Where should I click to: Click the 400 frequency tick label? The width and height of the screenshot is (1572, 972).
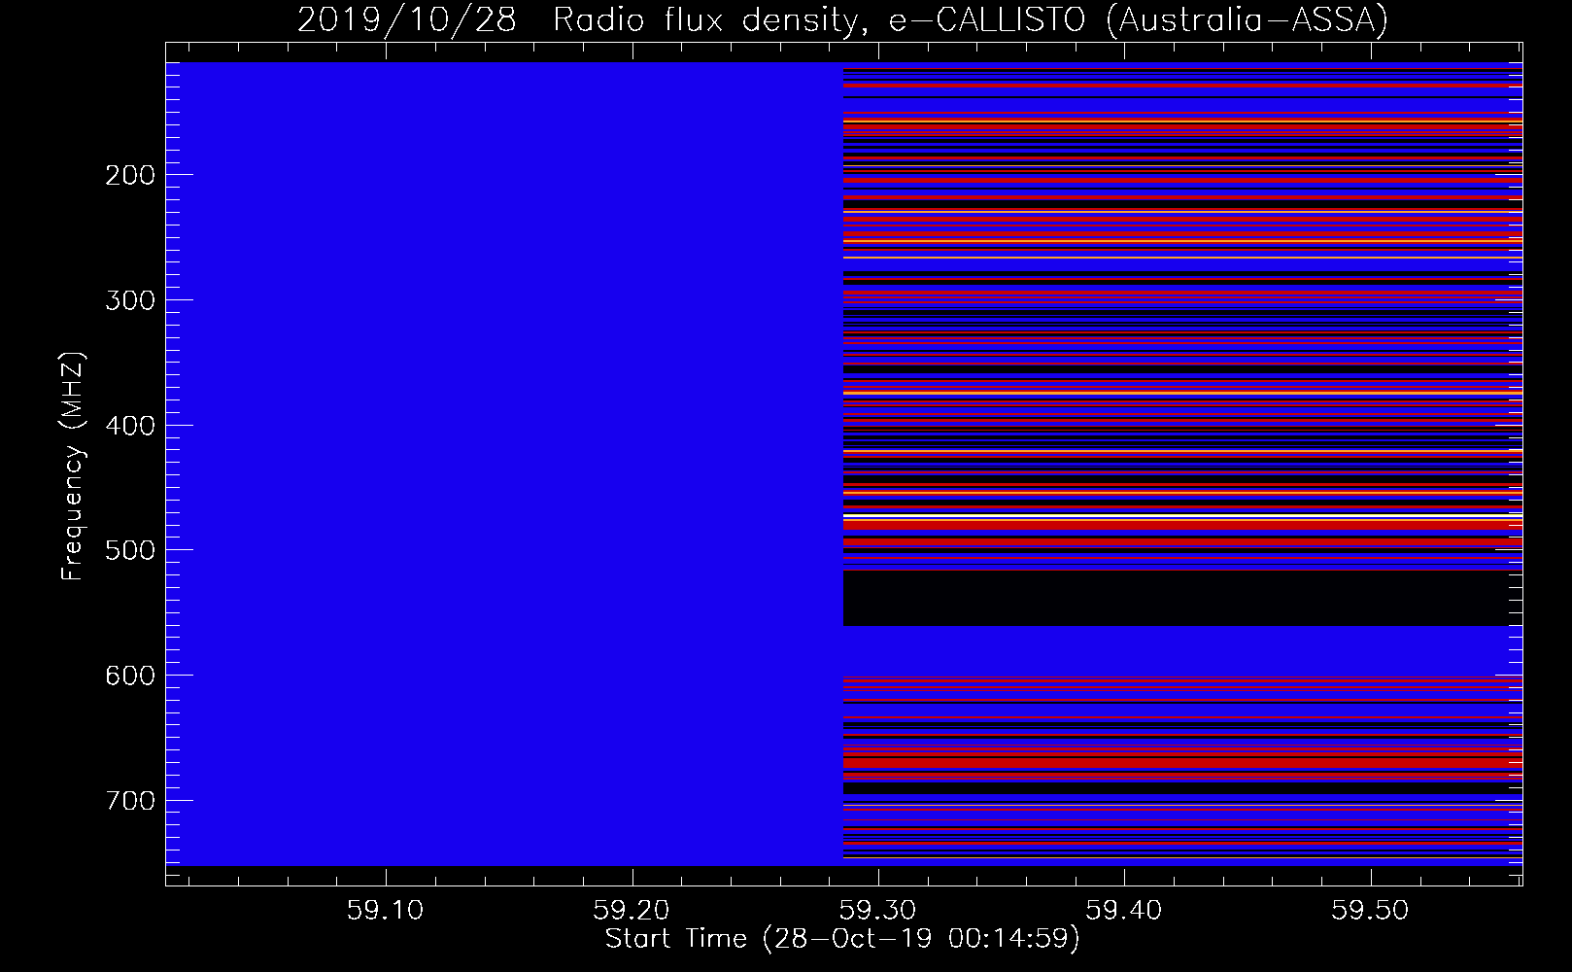pos(130,425)
